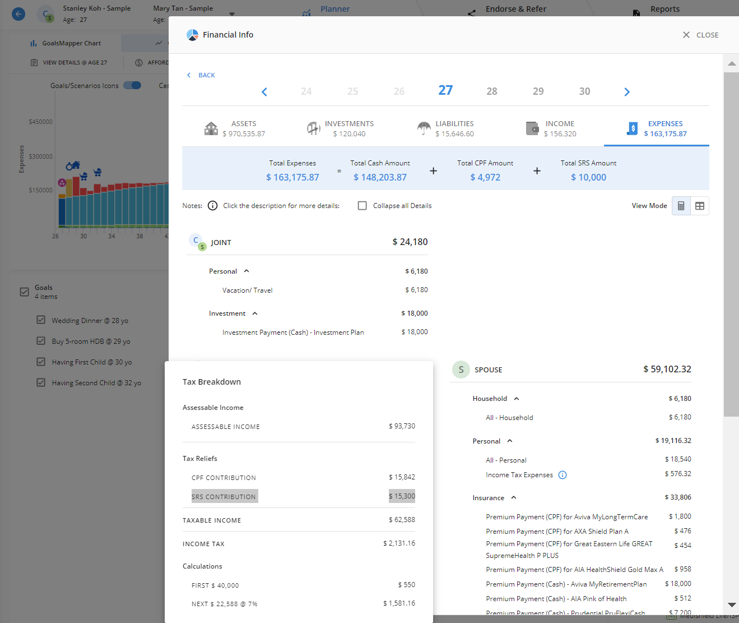Viewport: 739px width, 623px height.
Task: Click the All - Household description
Action: click(509, 418)
